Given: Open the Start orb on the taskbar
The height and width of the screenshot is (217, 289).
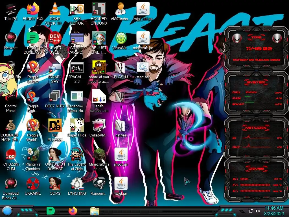Looking at the screenshot, I should pyautogui.click(x=7, y=211).
